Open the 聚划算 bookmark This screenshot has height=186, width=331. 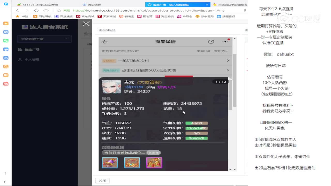(x=145, y=16)
